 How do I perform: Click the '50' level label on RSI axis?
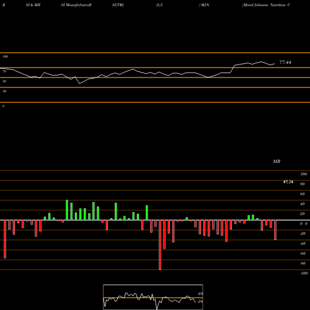point(4,81)
